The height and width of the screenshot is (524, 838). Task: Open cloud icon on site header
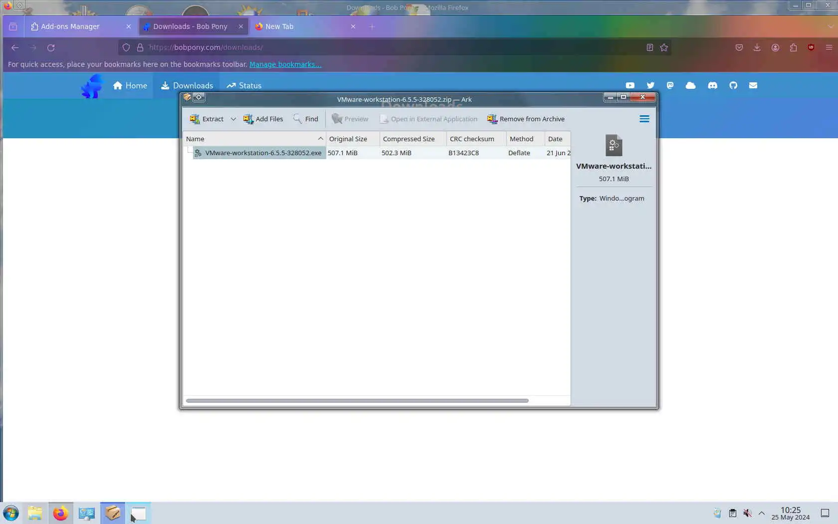(x=690, y=85)
